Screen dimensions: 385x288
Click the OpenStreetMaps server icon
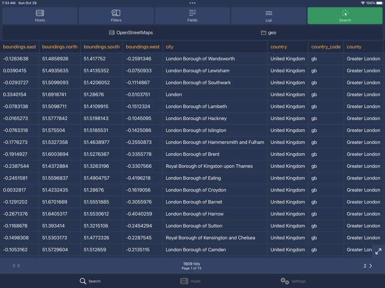[112, 32]
